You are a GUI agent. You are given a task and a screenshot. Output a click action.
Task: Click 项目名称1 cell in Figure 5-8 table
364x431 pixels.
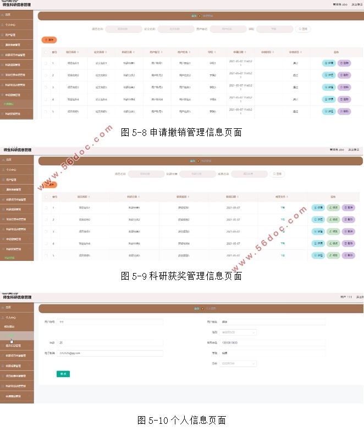[73, 63]
